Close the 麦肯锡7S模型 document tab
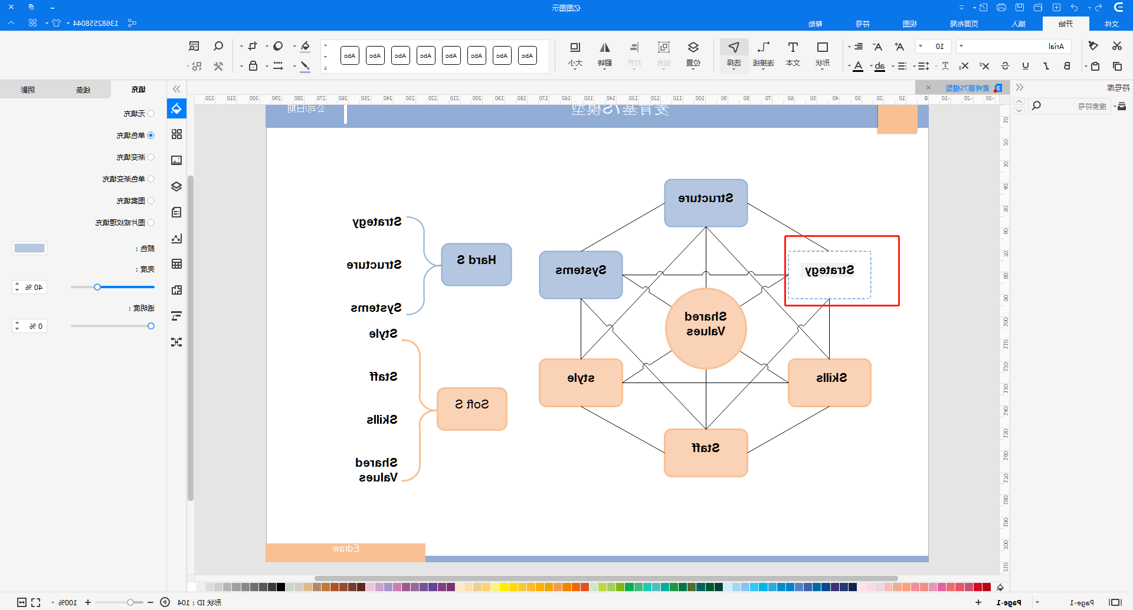The image size is (1133, 610). coord(928,88)
